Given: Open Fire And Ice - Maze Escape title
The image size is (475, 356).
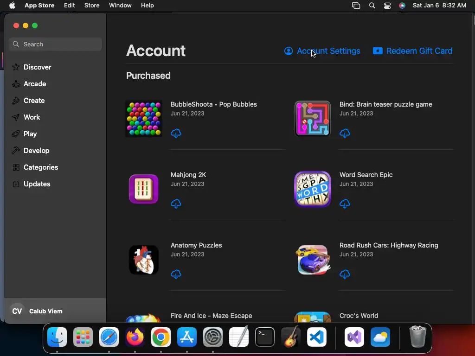Looking at the screenshot, I should (211, 316).
